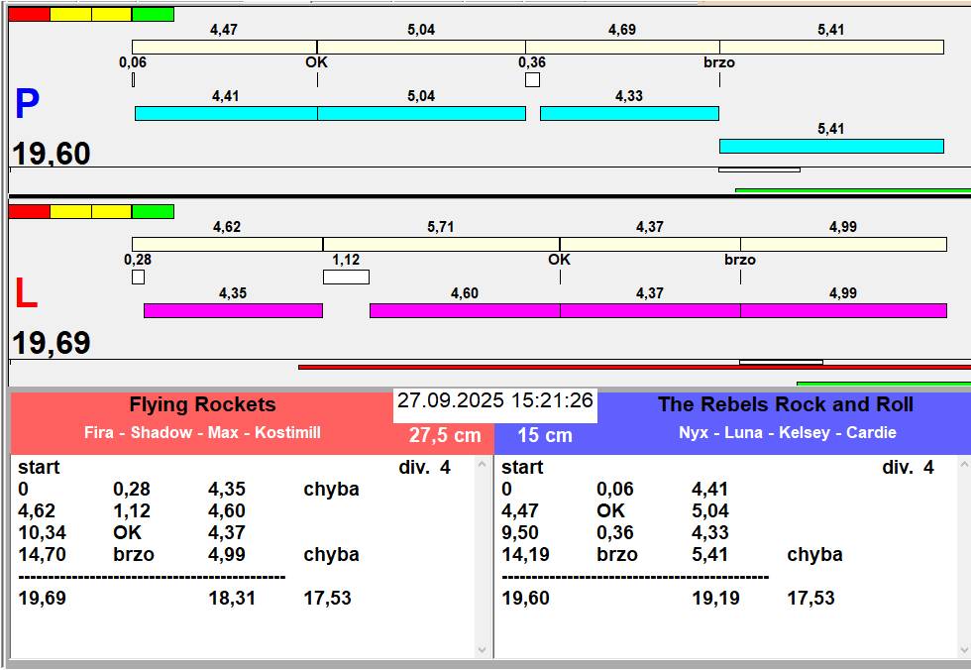Click the OK marker in the lane P chart
971x670 pixels.
coord(316,62)
